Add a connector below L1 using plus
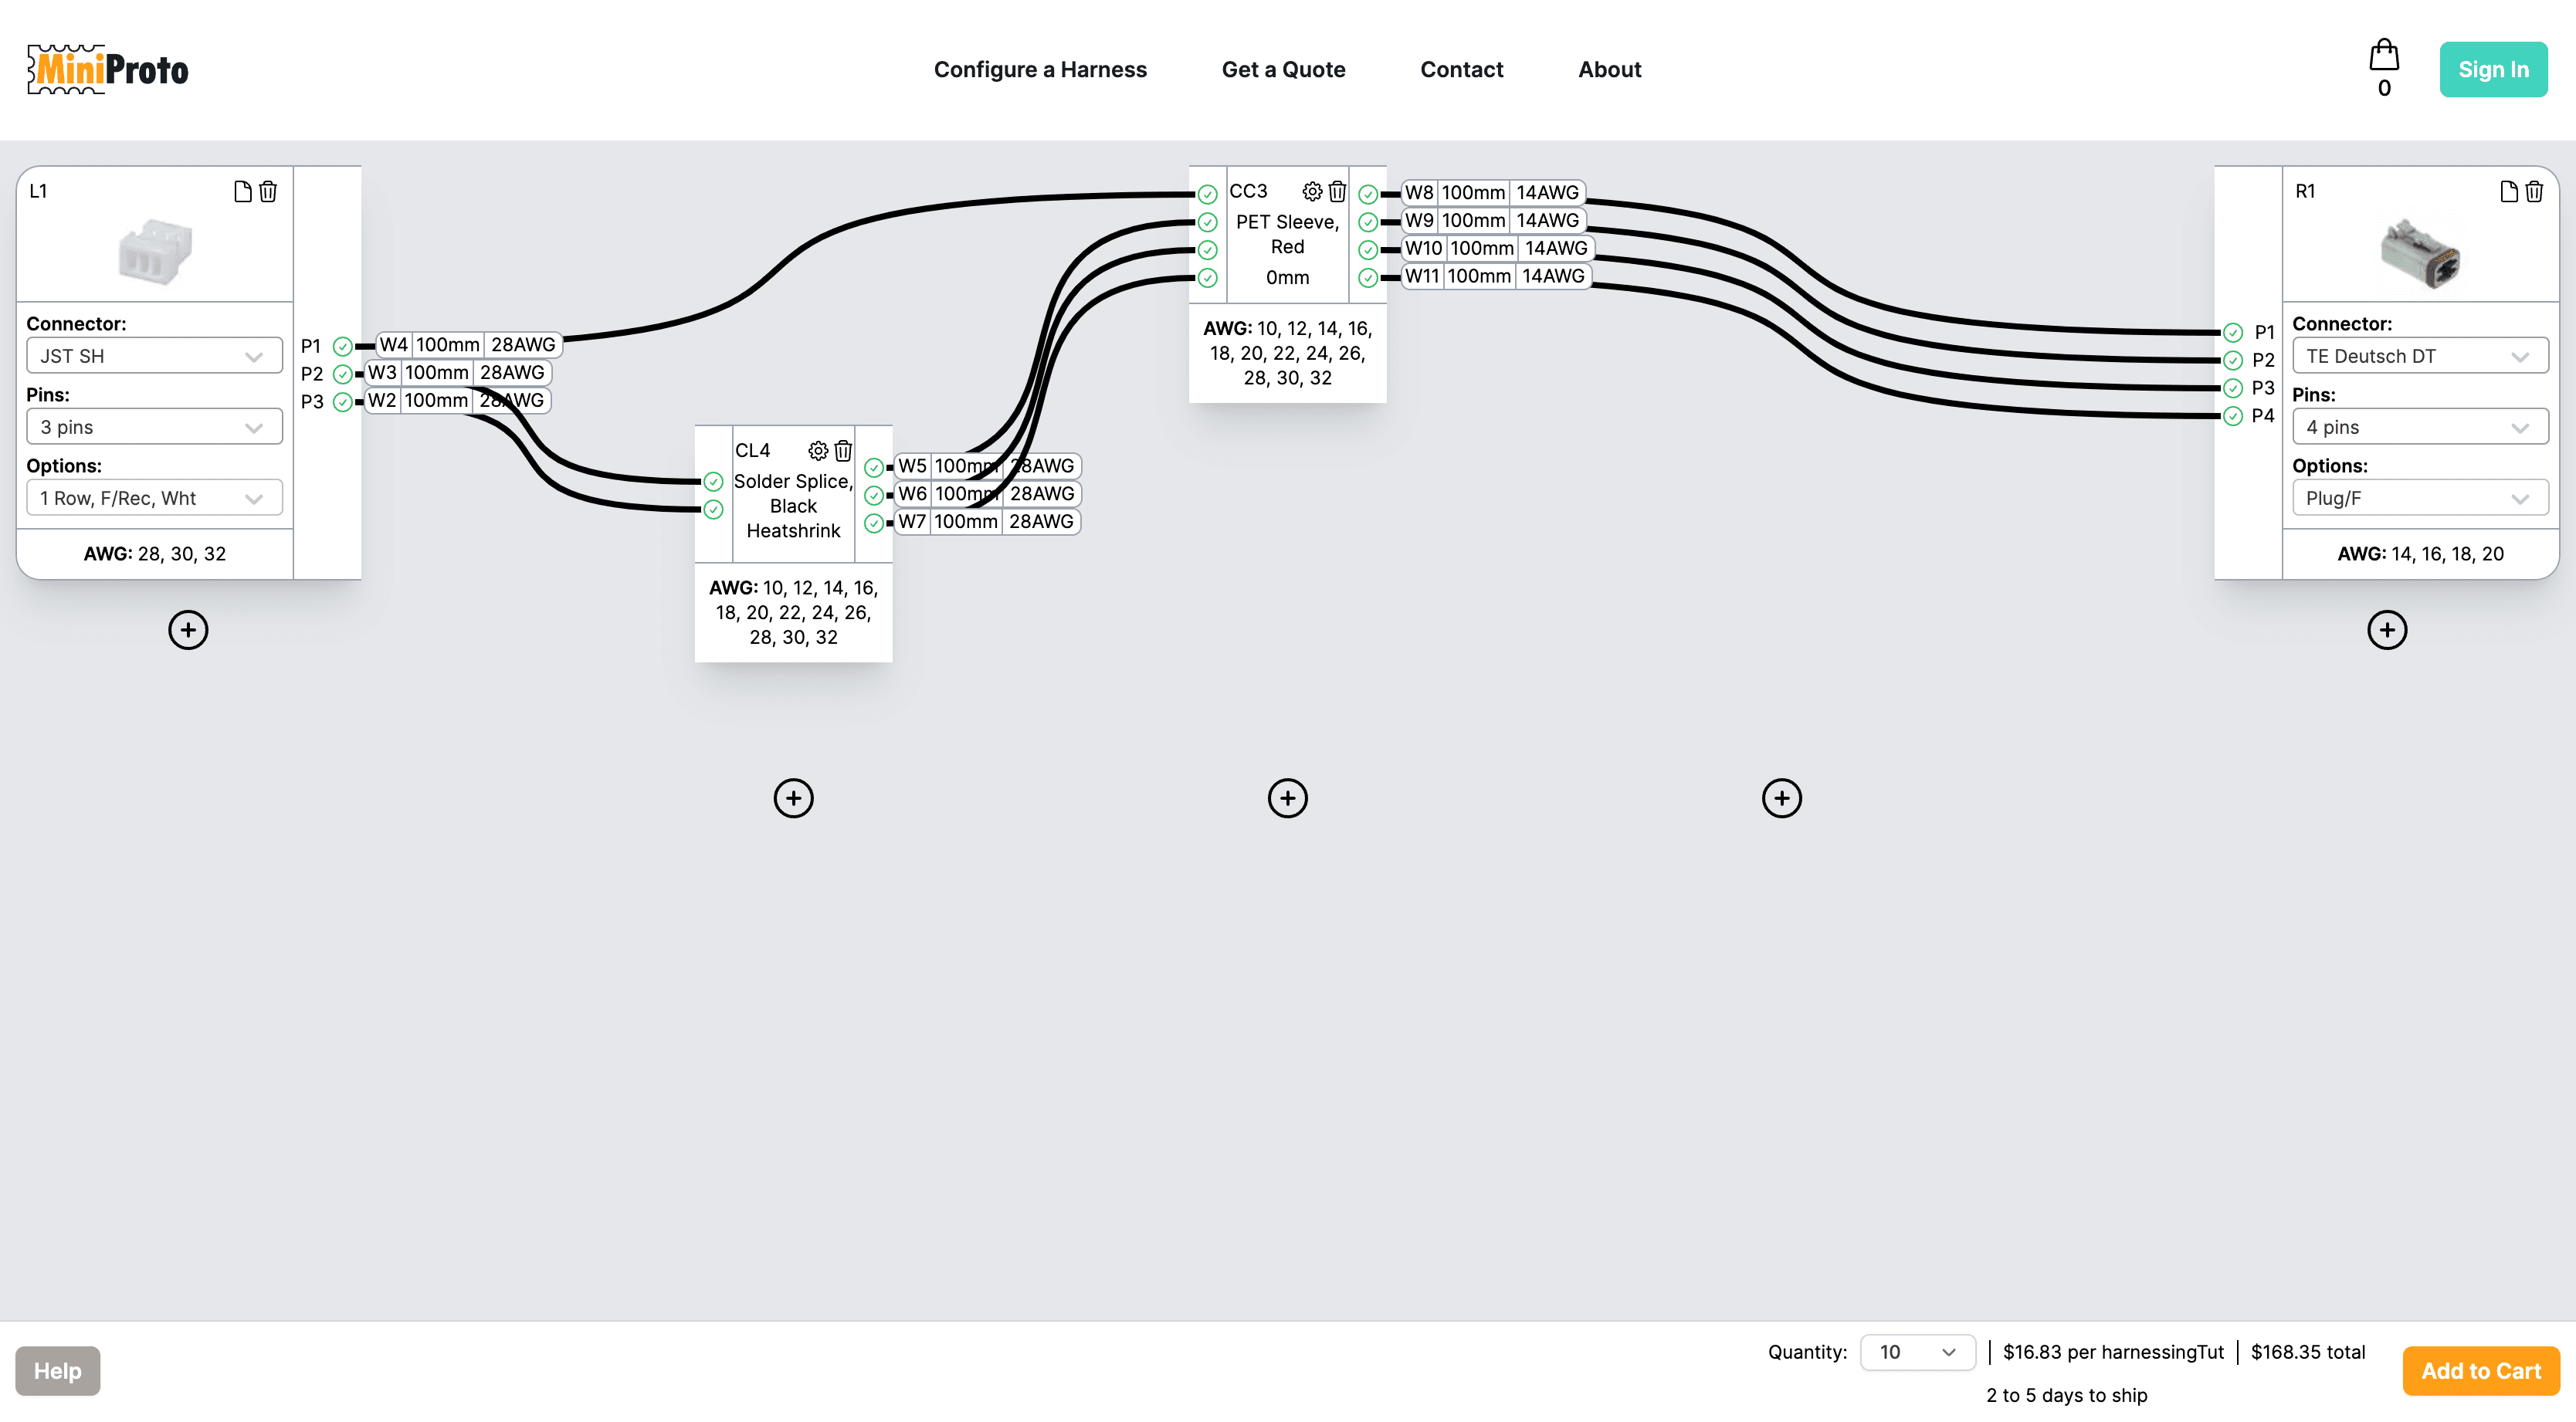This screenshot has width=2576, height=1422. point(188,630)
